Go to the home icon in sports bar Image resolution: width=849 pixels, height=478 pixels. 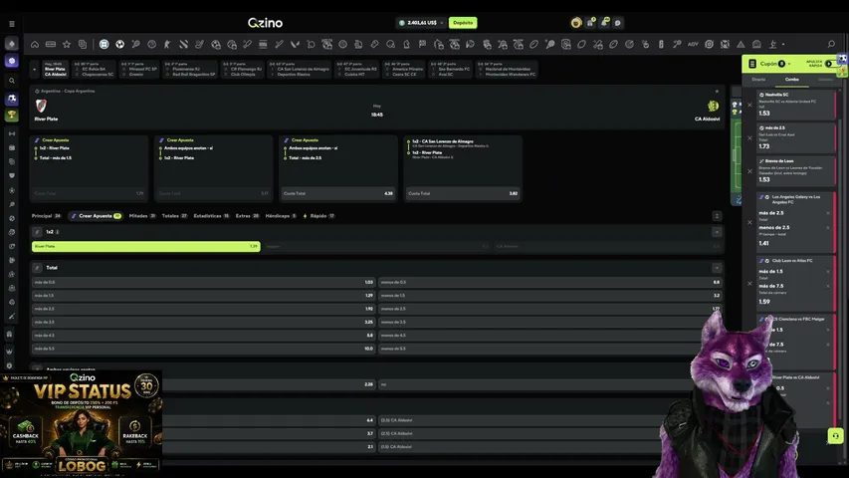click(35, 45)
